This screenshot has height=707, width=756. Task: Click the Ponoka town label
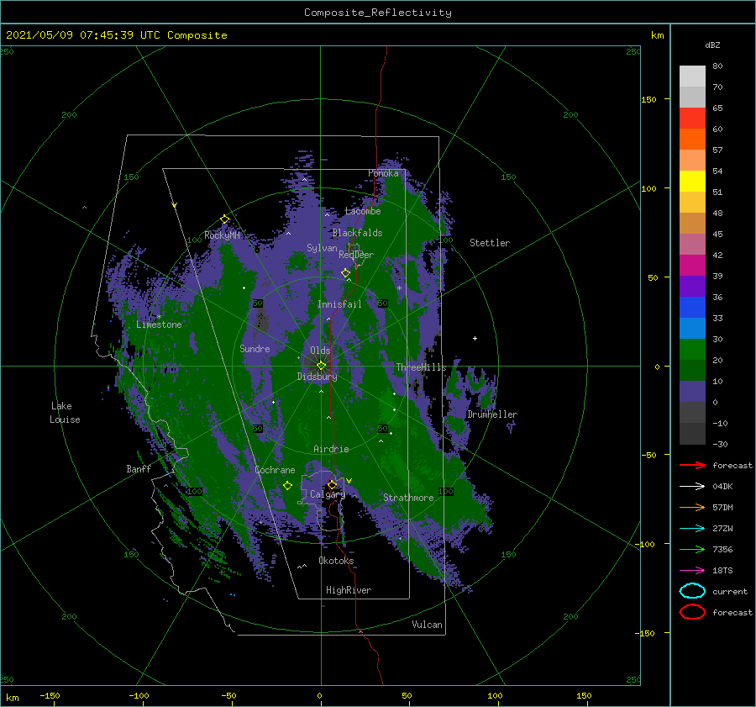pyautogui.click(x=383, y=173)
